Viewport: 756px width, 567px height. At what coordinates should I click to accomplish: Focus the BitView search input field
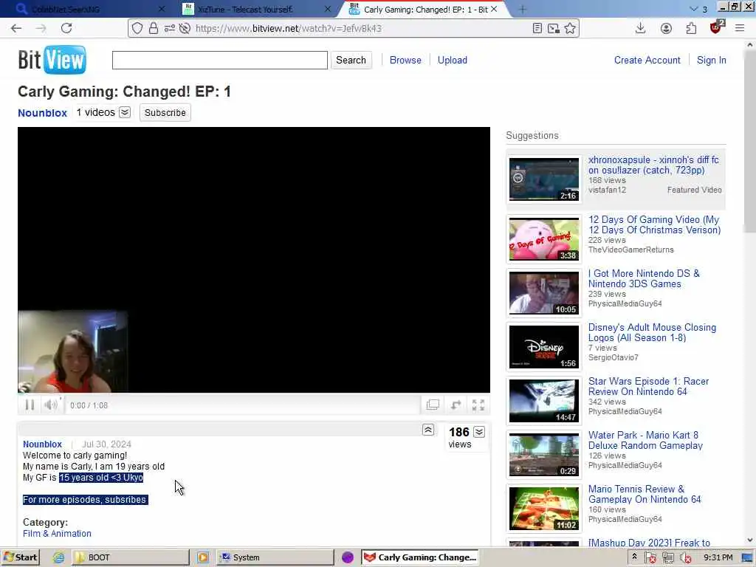tap(220, 61)
